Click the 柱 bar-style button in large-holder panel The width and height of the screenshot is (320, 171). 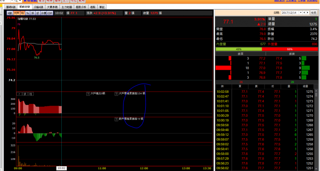coord(31,94)
